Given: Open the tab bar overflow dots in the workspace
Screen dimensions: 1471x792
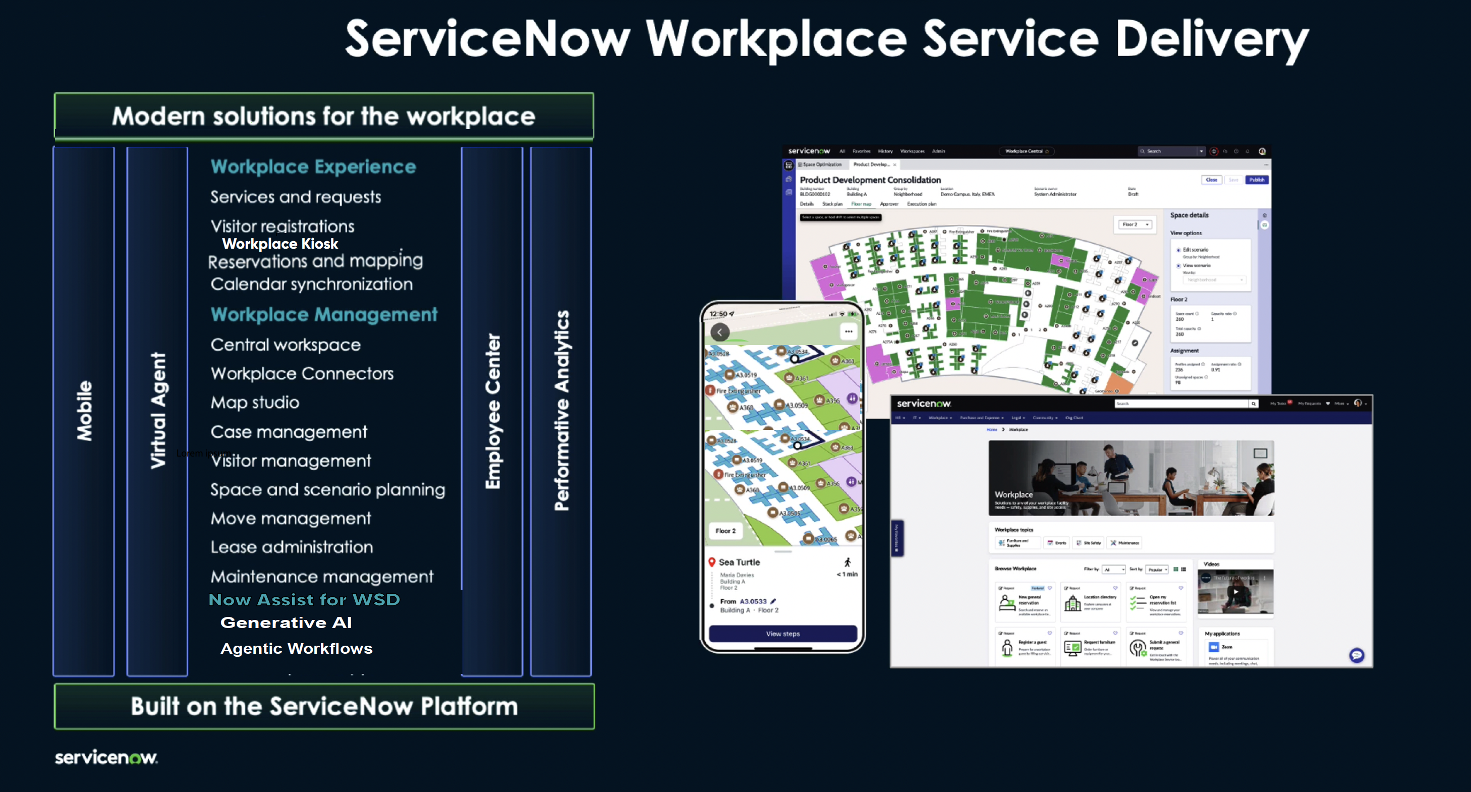Looking at the screenshot, I should [1266, 164].
